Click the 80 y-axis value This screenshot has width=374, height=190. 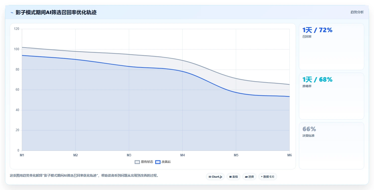(x=17, y=70)
